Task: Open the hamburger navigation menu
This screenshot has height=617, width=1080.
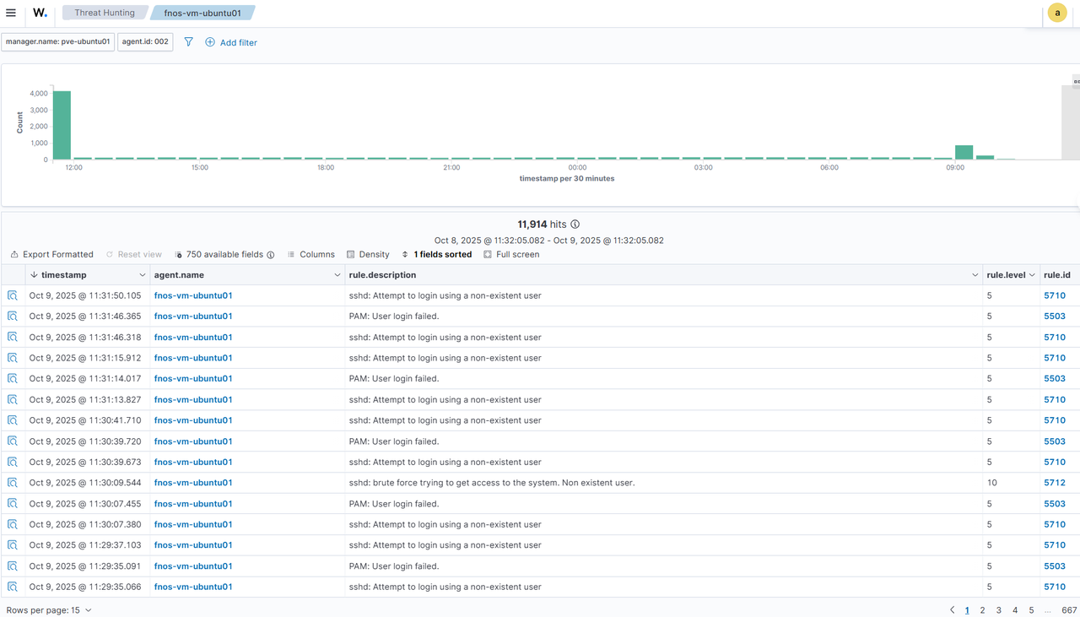Action: 11,13
